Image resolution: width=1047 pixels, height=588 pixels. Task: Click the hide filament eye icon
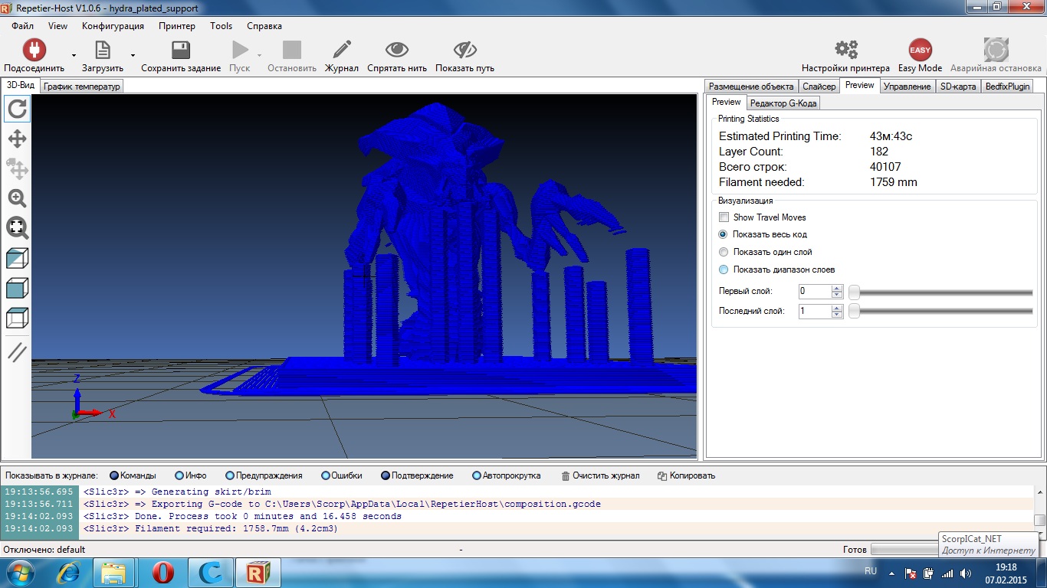(x=396, y=51)
